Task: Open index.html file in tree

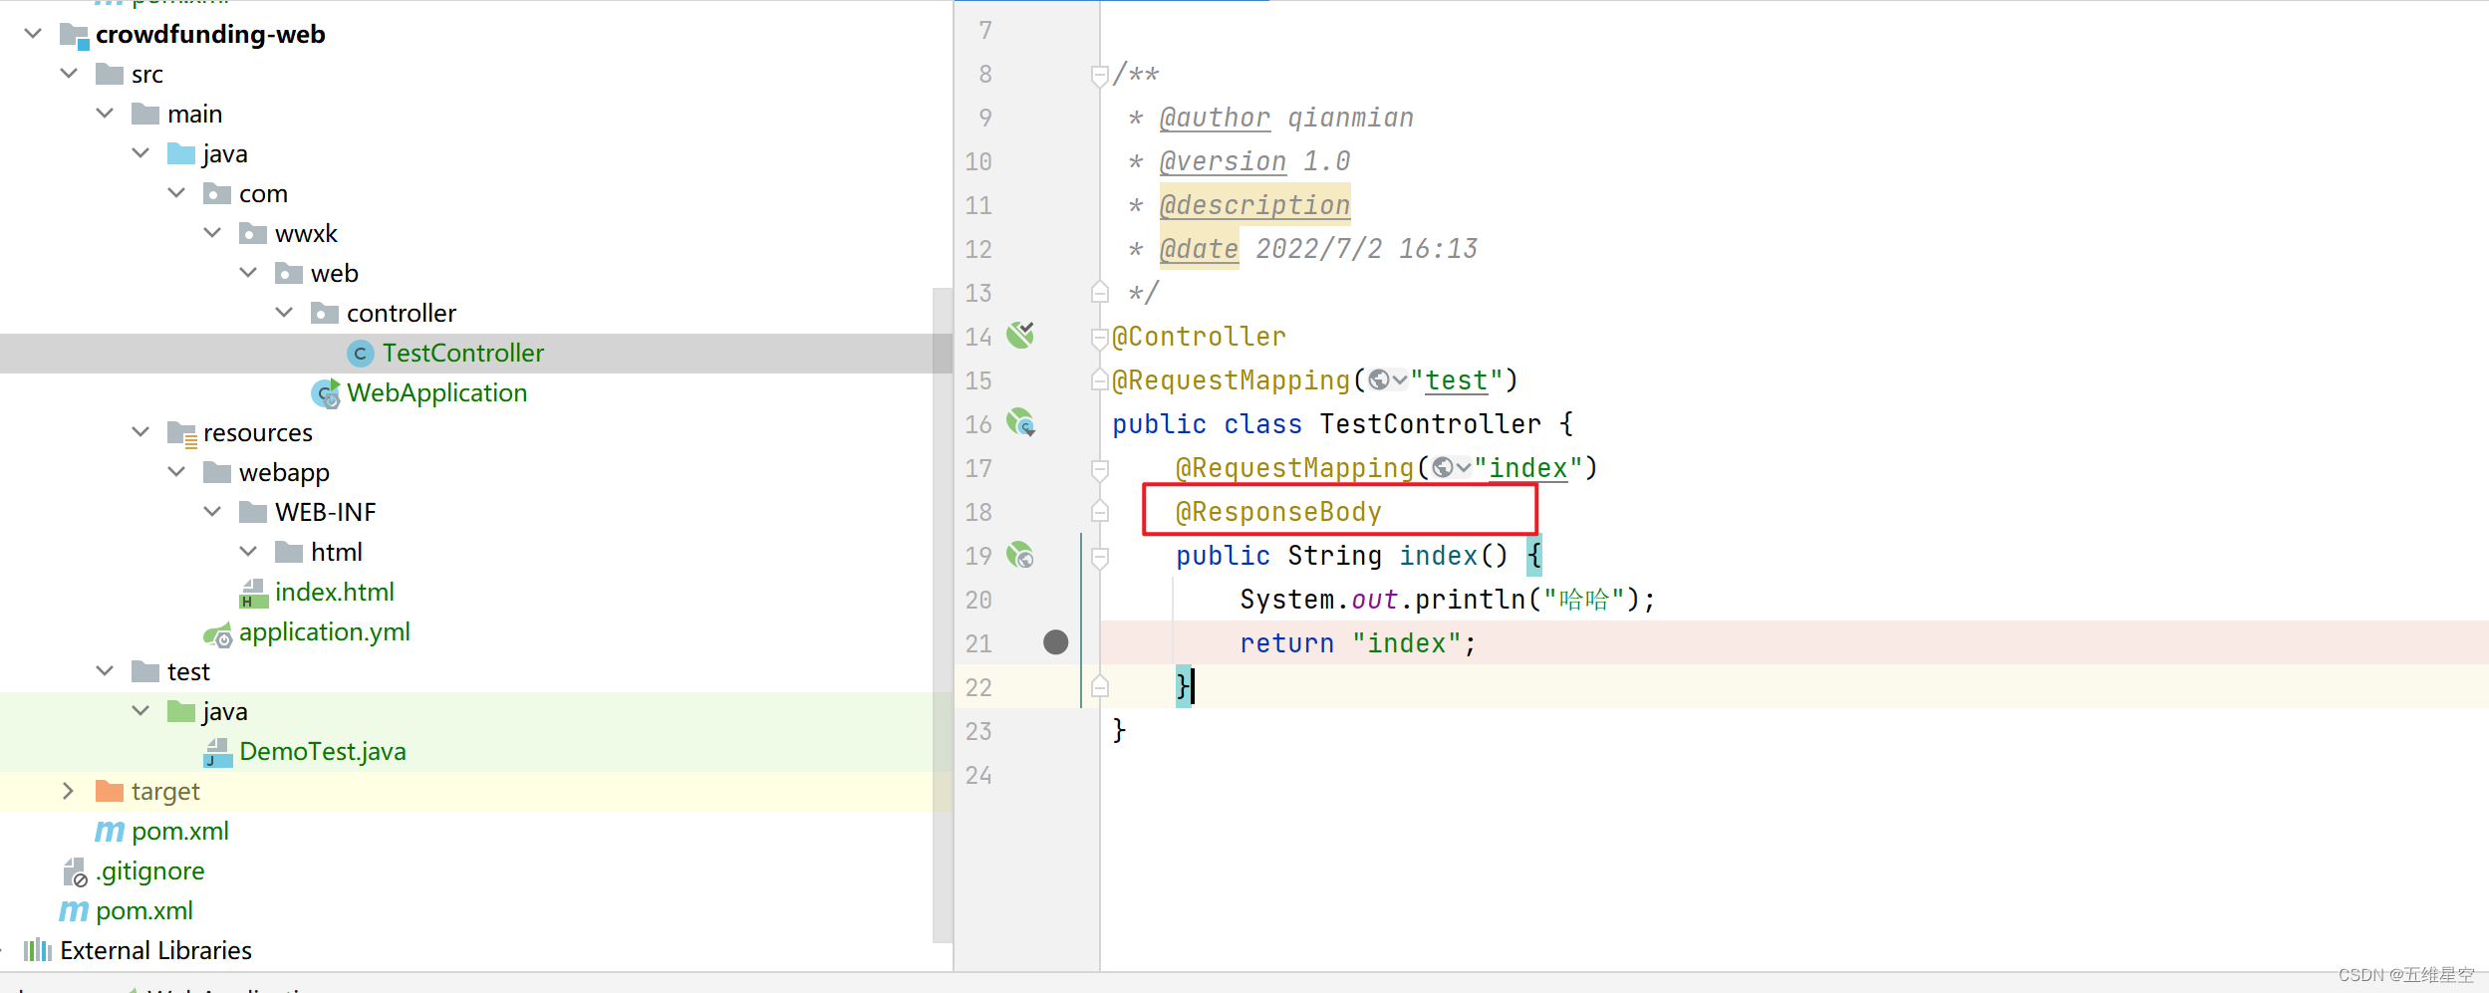Action: (x=334, y=592)
